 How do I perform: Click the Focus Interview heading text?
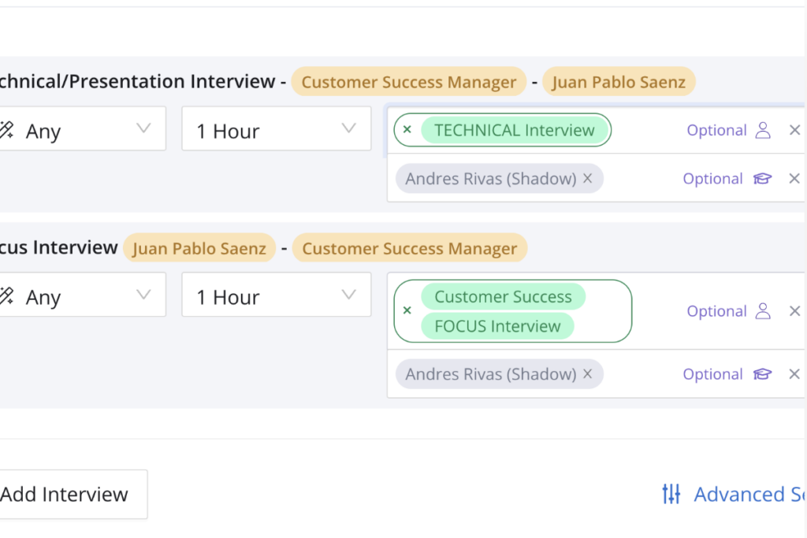[58, 247]
